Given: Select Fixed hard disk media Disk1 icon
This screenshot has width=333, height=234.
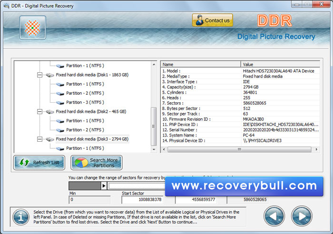Looking at the screenshot, I should [x=49, y=75].
